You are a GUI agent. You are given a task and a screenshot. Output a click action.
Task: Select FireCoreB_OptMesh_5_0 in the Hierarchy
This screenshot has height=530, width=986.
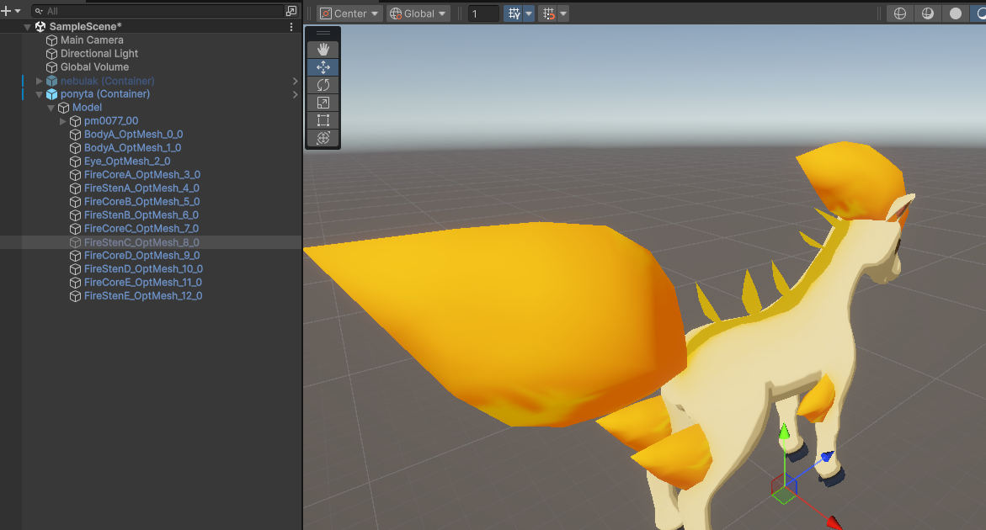pyautogui.click(x=142, y=202)
